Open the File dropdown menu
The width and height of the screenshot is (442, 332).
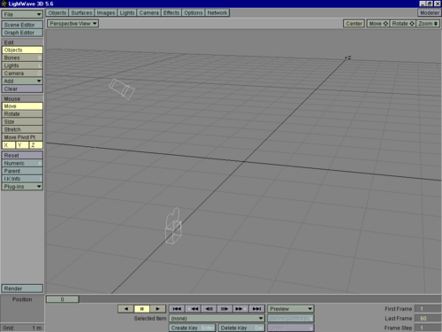[22, 14]
